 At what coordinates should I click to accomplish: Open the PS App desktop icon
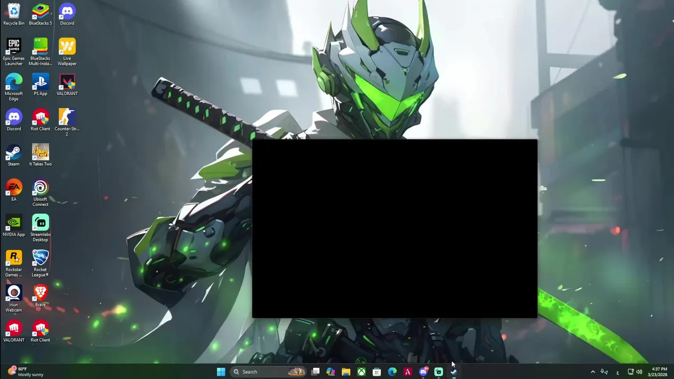coord(40,85)
